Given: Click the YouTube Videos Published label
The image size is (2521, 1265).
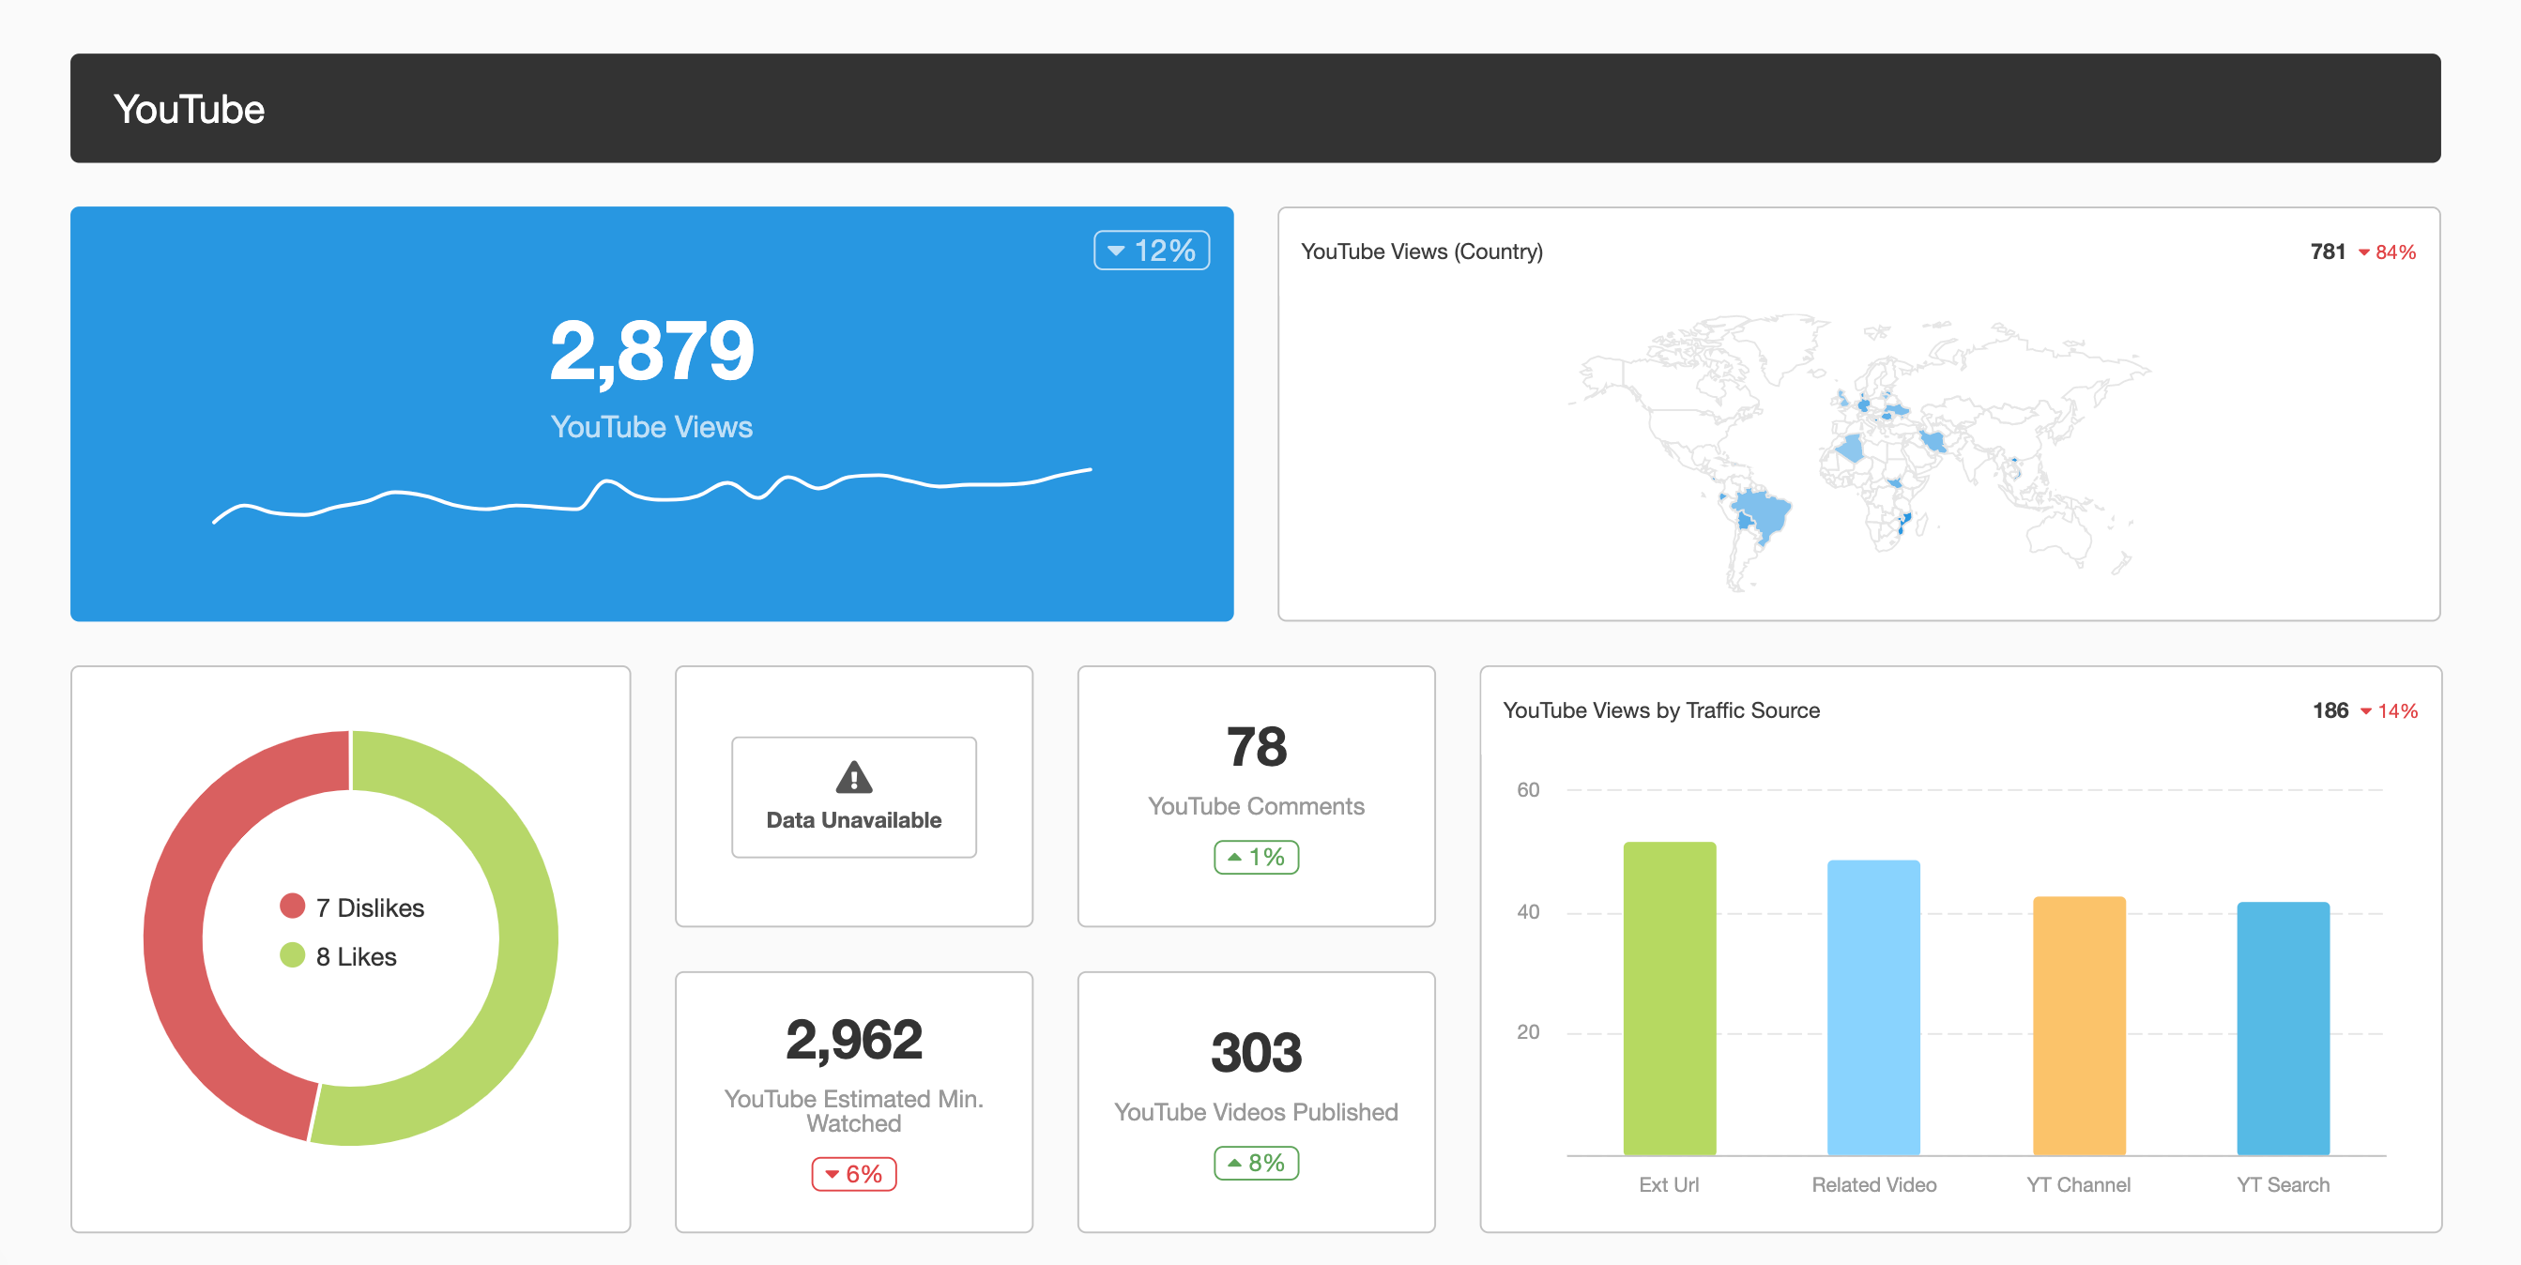Looking at the screenshot, I should (x=1256, y=1112).
